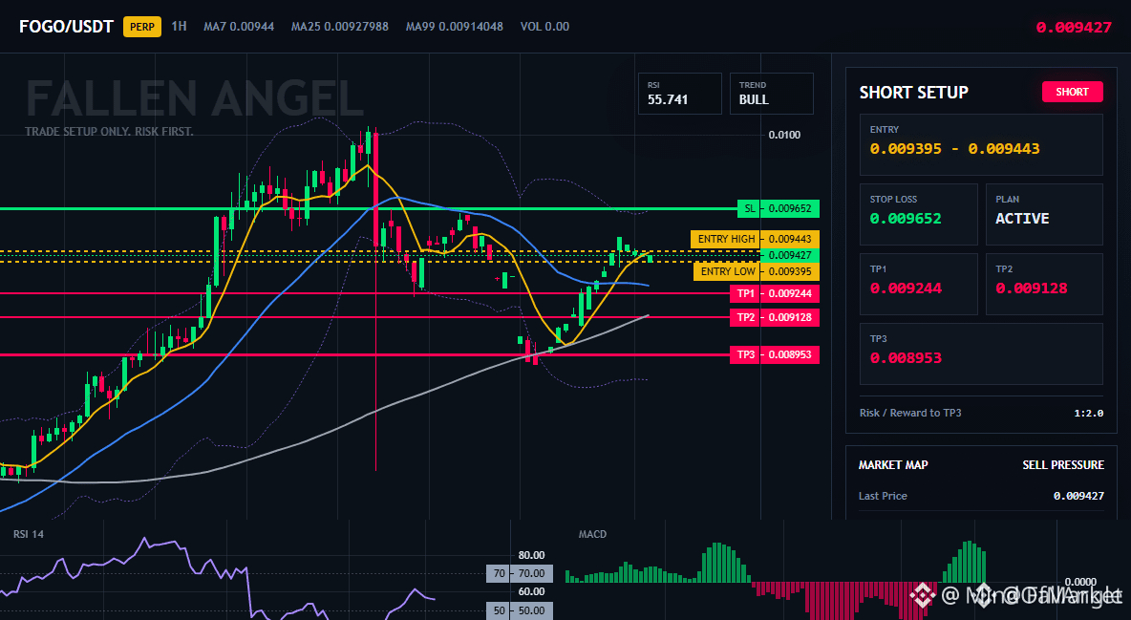Click the MARKET MAP heading
This screenshot has width=1131, height=620.
[893, 465]
